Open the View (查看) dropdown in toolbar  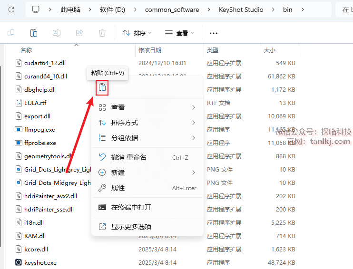(x=179, y=33)
